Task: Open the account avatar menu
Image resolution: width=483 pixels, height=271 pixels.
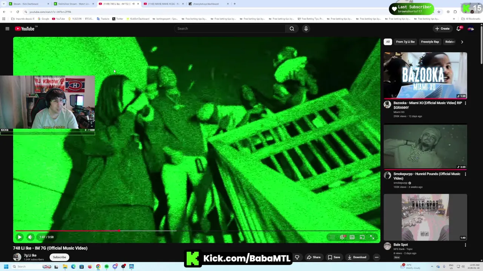Action: 471,29
